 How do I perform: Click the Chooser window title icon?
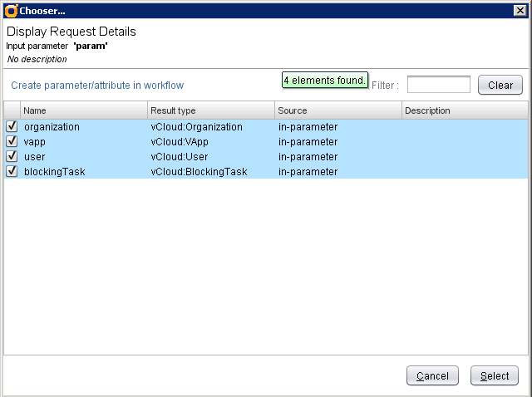[10, 10]
